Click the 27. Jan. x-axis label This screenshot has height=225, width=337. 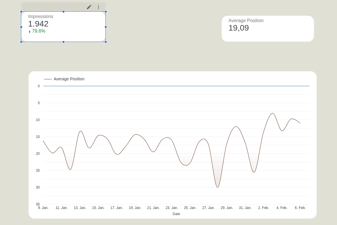(x=209, y=208)
